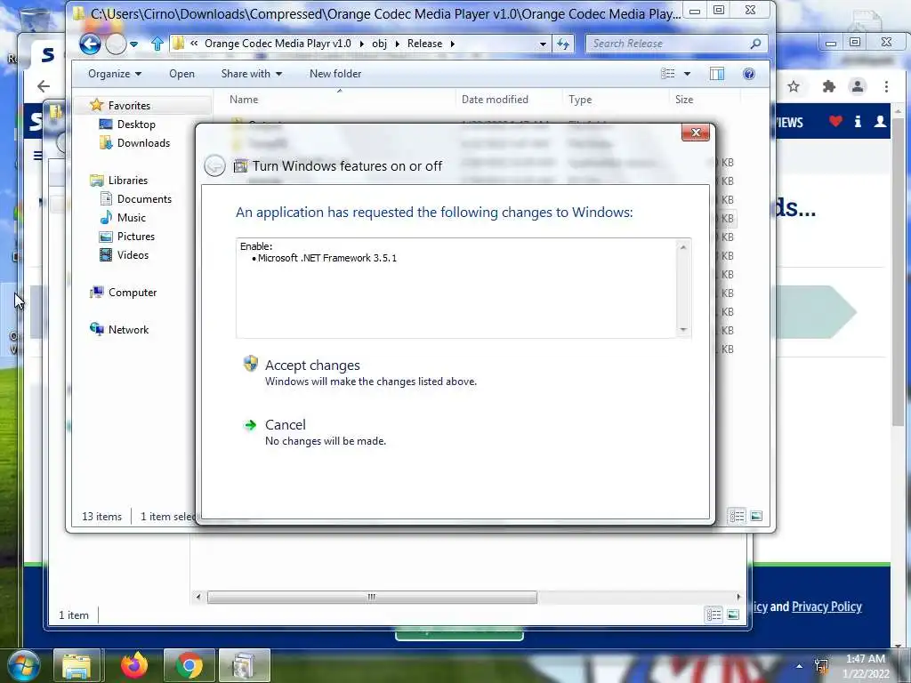Click details view icon in back Explorer window
This screenshot has height=683, width=911.
pyautogui.click(x=714, y=615)
